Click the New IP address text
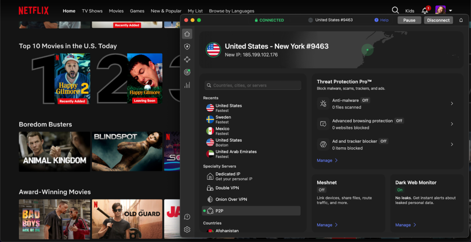This screenshot has height=242, width=471. [251, 55]
